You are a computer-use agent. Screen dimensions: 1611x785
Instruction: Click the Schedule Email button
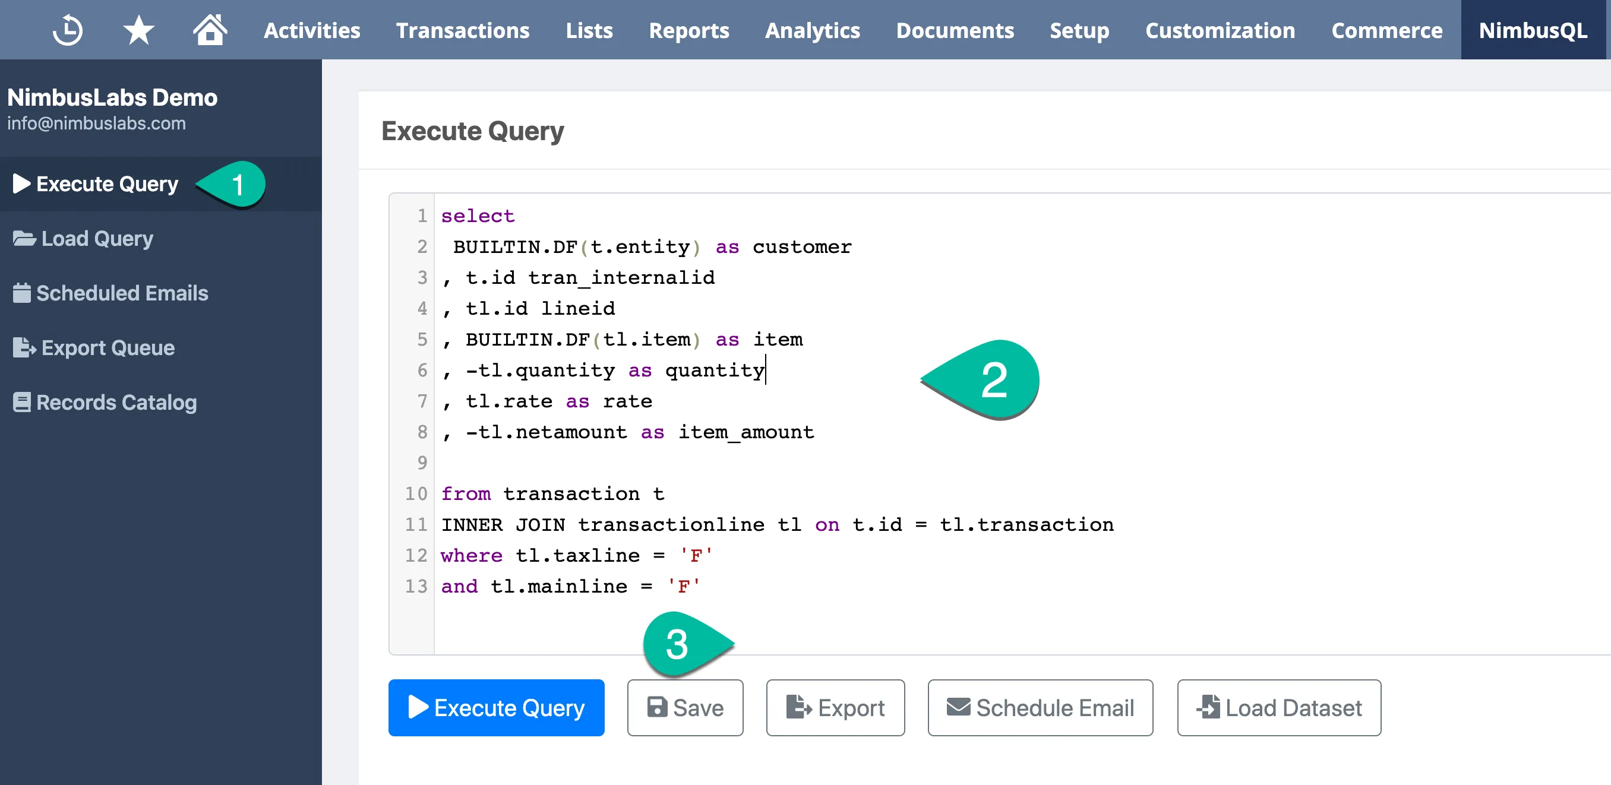point(1040,707)
